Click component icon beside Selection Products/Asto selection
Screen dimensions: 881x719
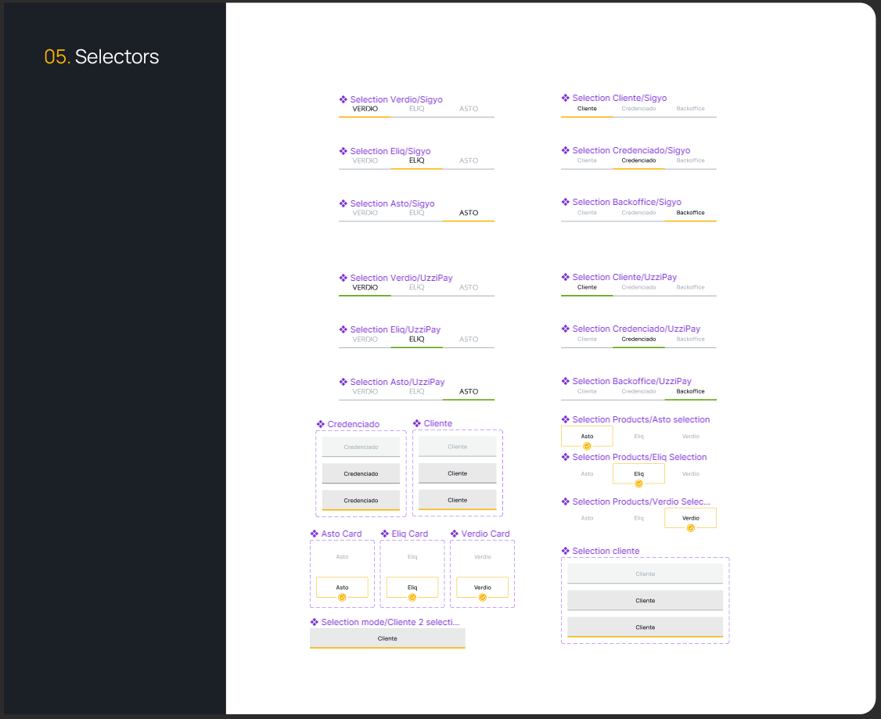[x=565, y=419]
